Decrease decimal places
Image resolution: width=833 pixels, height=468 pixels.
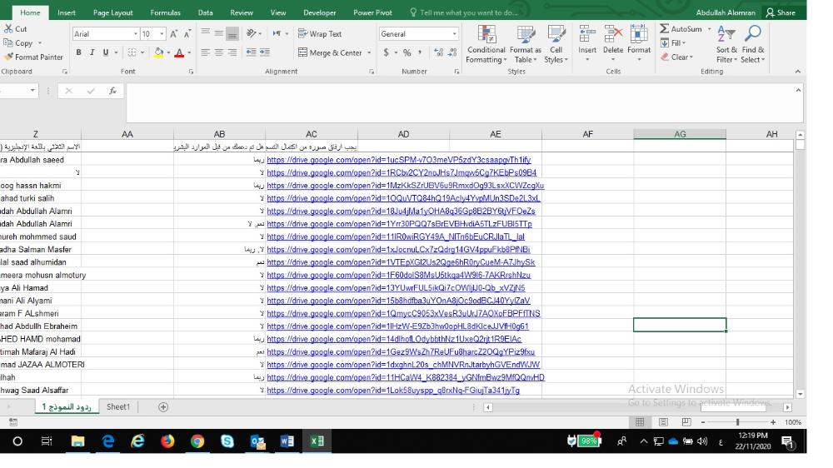452,52
